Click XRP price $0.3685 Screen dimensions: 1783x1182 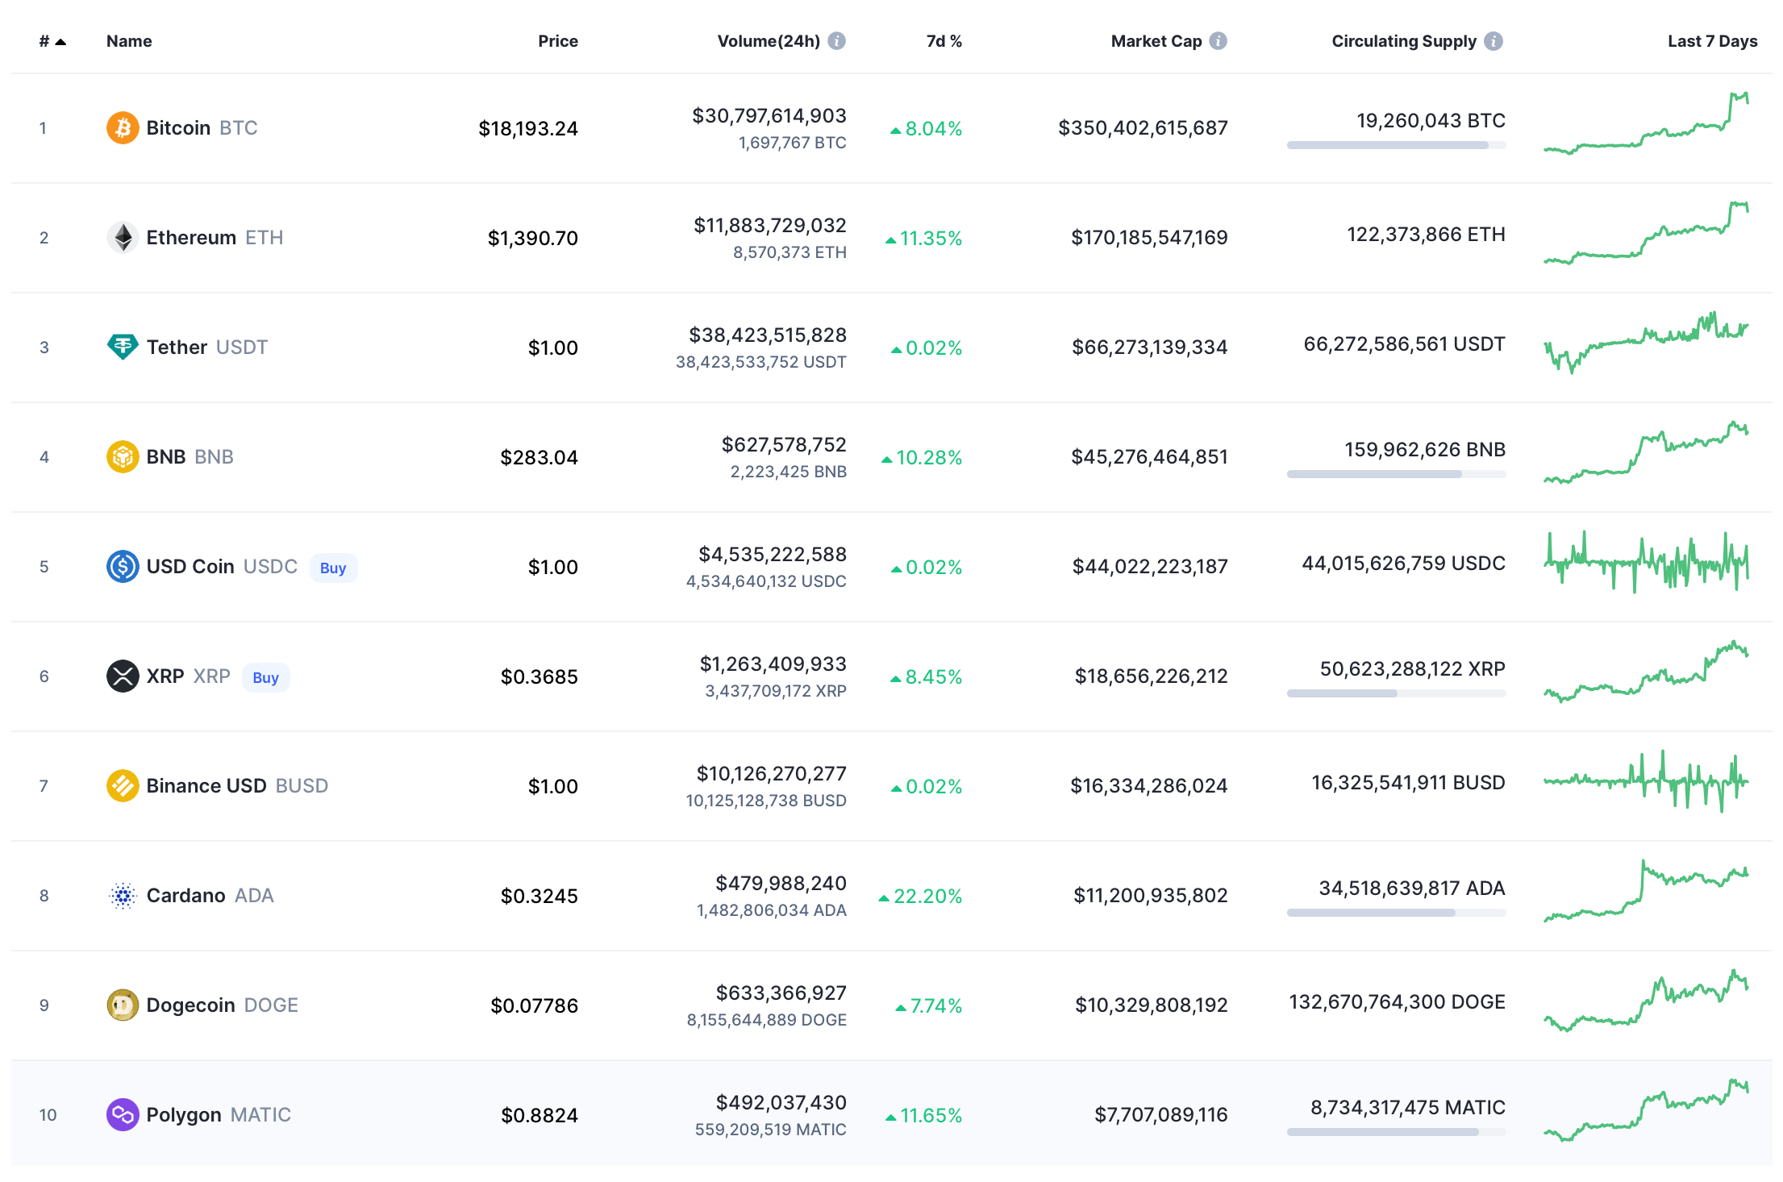539,676
